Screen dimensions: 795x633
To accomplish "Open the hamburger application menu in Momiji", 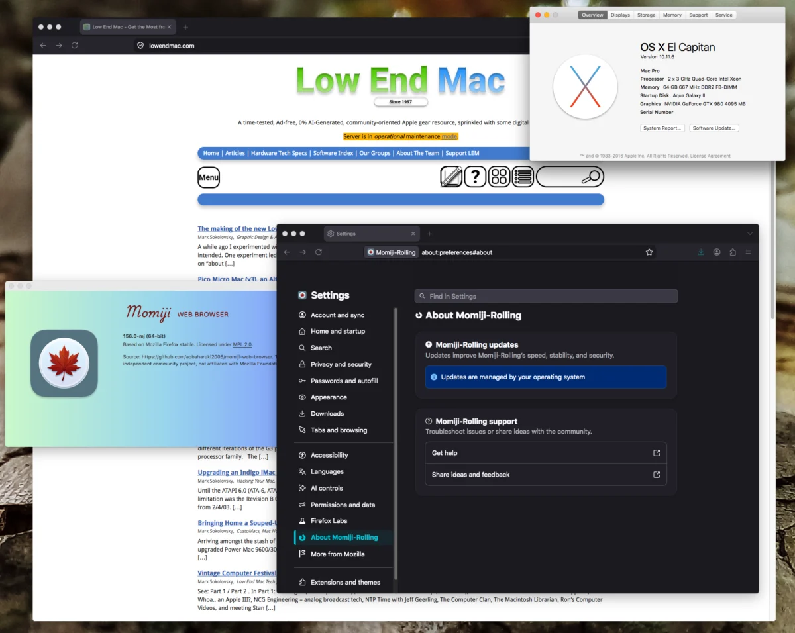I will (x=749, y=252).
